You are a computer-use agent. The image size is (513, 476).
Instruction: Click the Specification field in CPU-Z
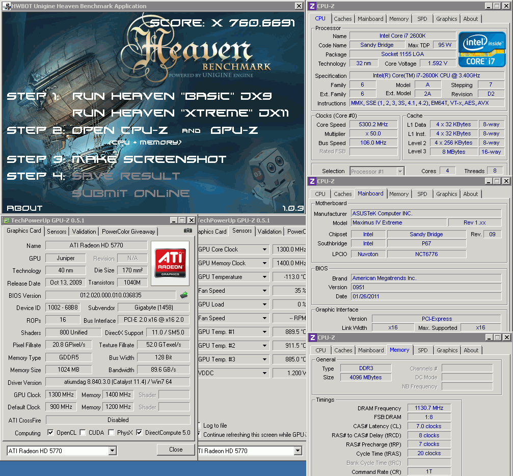click(x=426, y=75)
